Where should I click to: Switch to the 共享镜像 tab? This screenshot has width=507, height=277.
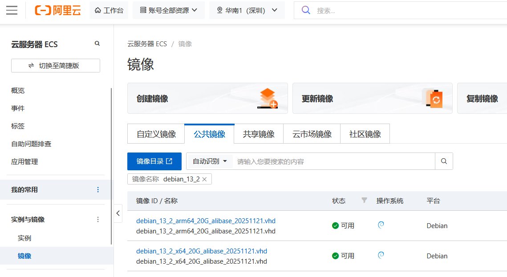[259, 134]
